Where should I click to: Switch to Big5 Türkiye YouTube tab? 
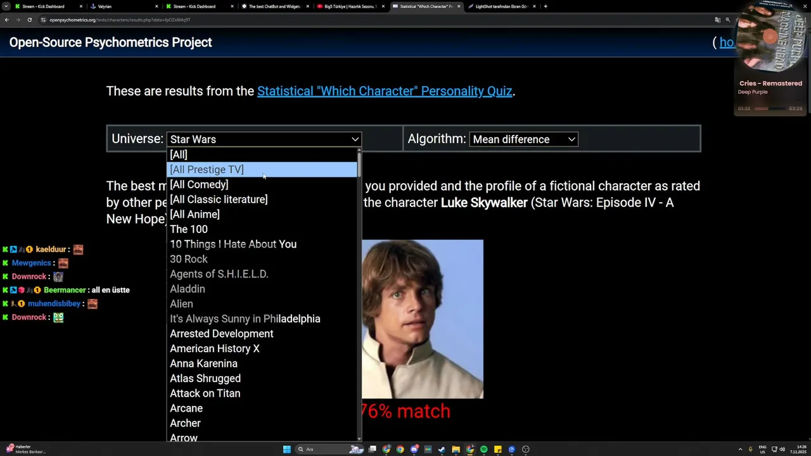[350, 6]
